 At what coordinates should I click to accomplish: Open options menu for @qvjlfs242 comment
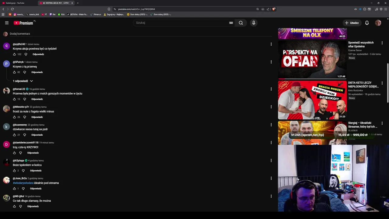271,44
